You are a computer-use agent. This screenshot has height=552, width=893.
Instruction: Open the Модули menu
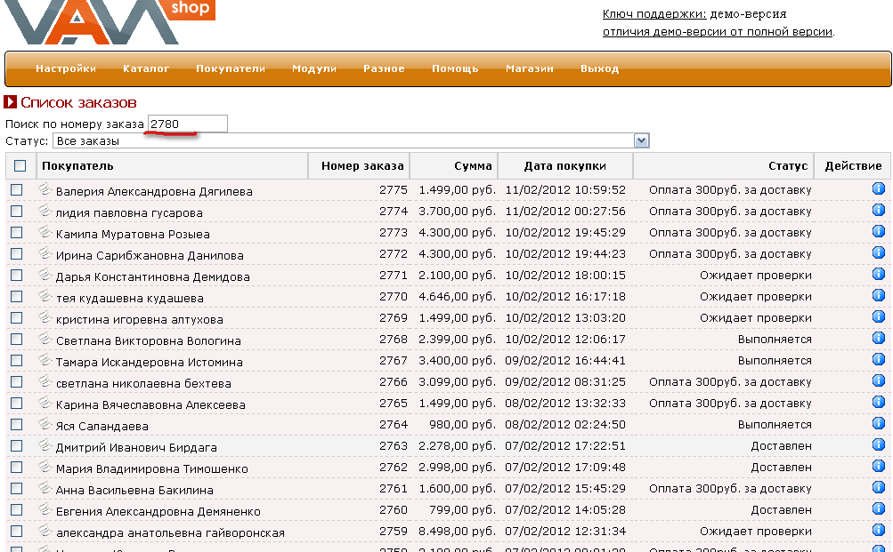pos(314,68)
